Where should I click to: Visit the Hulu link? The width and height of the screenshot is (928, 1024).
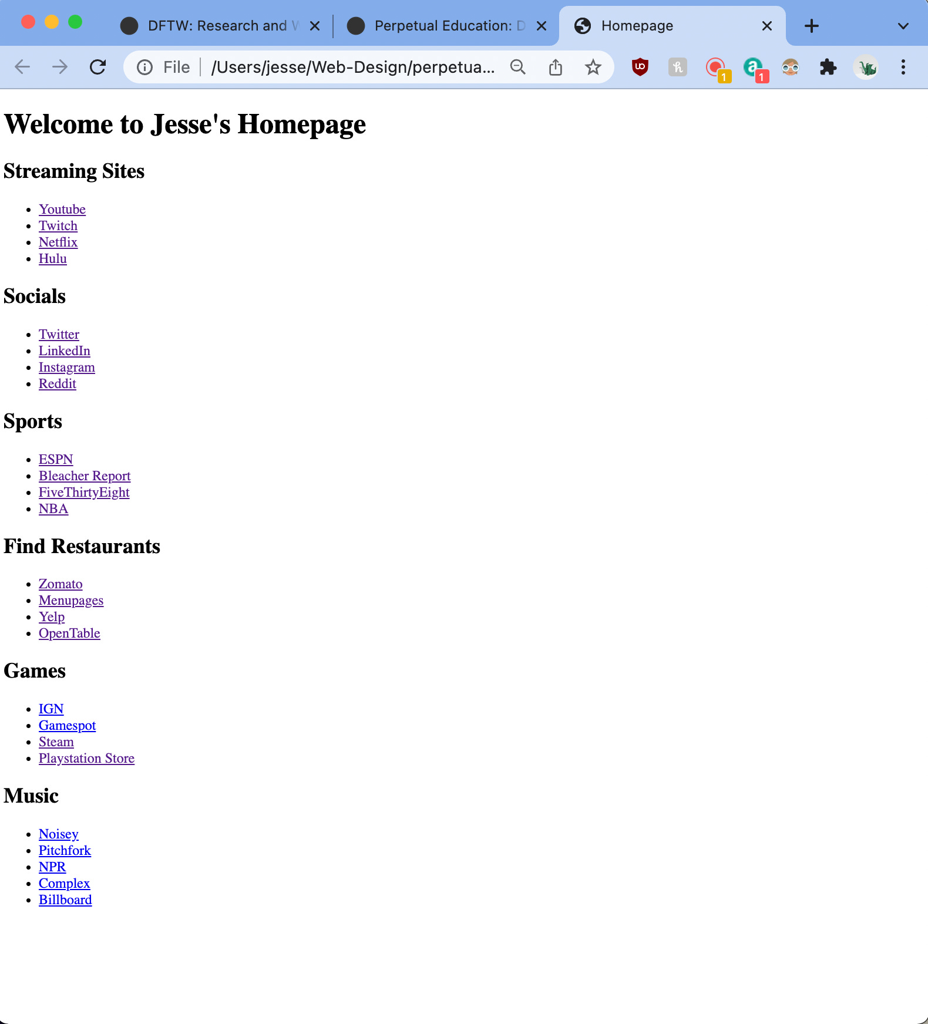click(53, 258)
